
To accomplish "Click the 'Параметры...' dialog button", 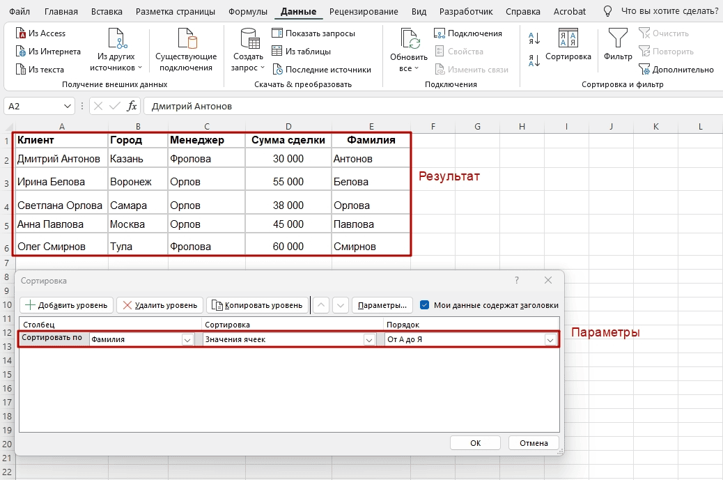I will tap(382, 305).
